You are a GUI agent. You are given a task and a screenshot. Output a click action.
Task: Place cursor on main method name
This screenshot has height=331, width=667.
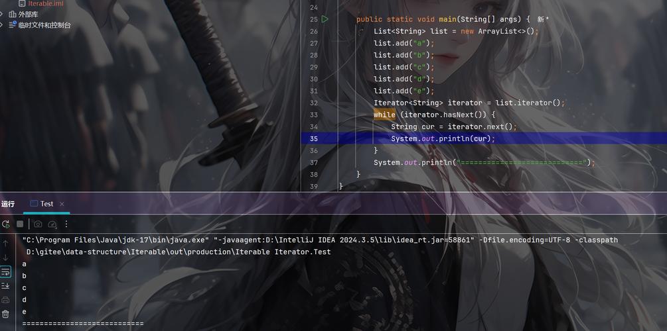click(x=447, y=19)
